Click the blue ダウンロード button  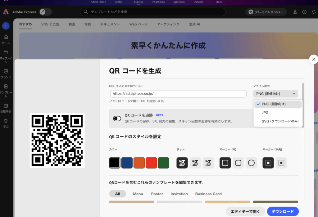pos(283,211)
